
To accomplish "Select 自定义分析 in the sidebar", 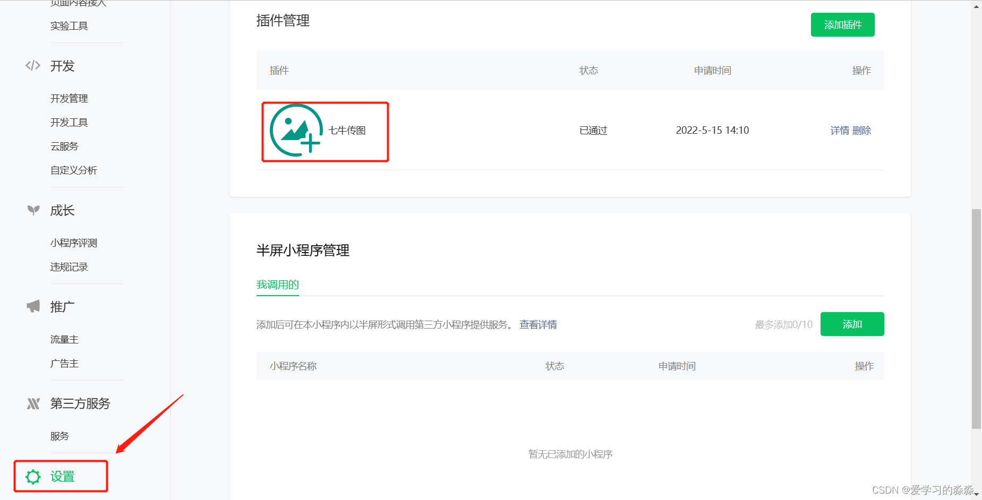I will point(74,170).
